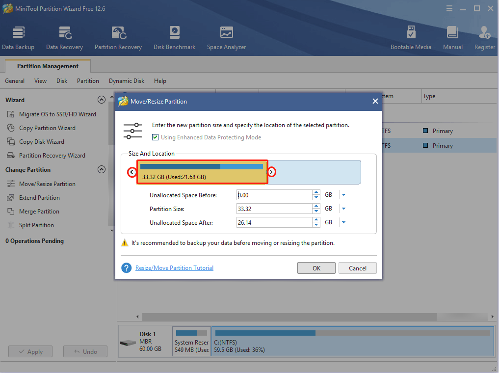The width and height of the screenshot is (499, 373).
Task: Launch the Partition Recovery tool
Action: pos(118,37)
